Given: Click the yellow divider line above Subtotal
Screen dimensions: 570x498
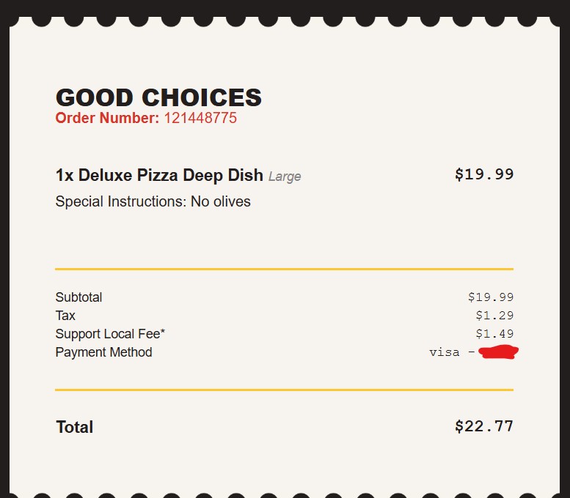Looking at the screenshot, I should [x=284, y=269].
